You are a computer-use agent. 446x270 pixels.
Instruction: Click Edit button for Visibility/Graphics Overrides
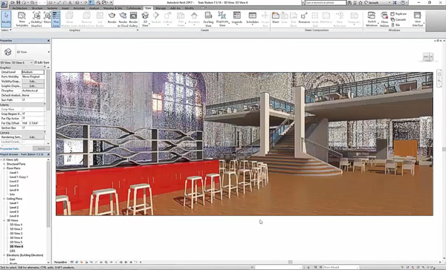pos(33,81)
